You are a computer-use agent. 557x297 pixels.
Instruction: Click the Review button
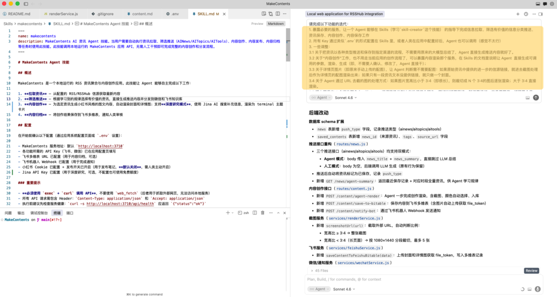532,270
